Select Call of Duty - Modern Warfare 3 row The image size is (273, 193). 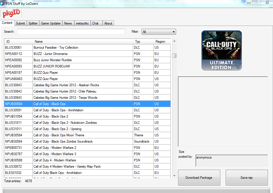(83, 154)
